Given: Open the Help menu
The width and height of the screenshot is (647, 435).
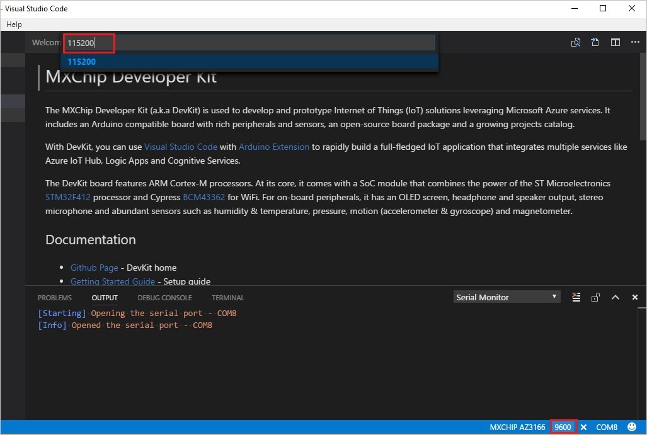Looking at the screenshot, I should [x=14, y=25].
